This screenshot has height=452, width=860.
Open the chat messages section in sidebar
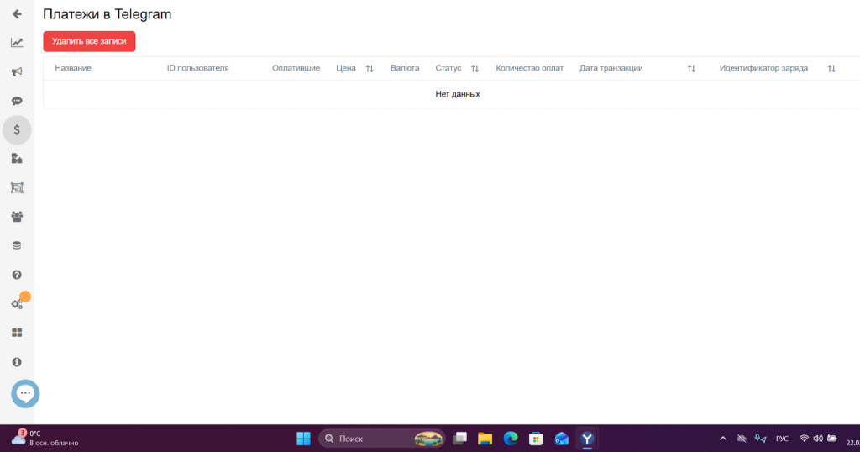tap(17, 101)
